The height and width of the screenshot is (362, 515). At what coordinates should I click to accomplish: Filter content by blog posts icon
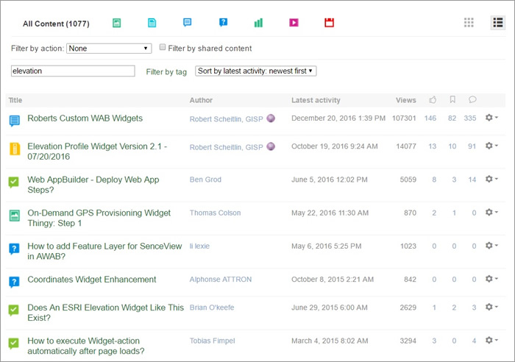116,23
